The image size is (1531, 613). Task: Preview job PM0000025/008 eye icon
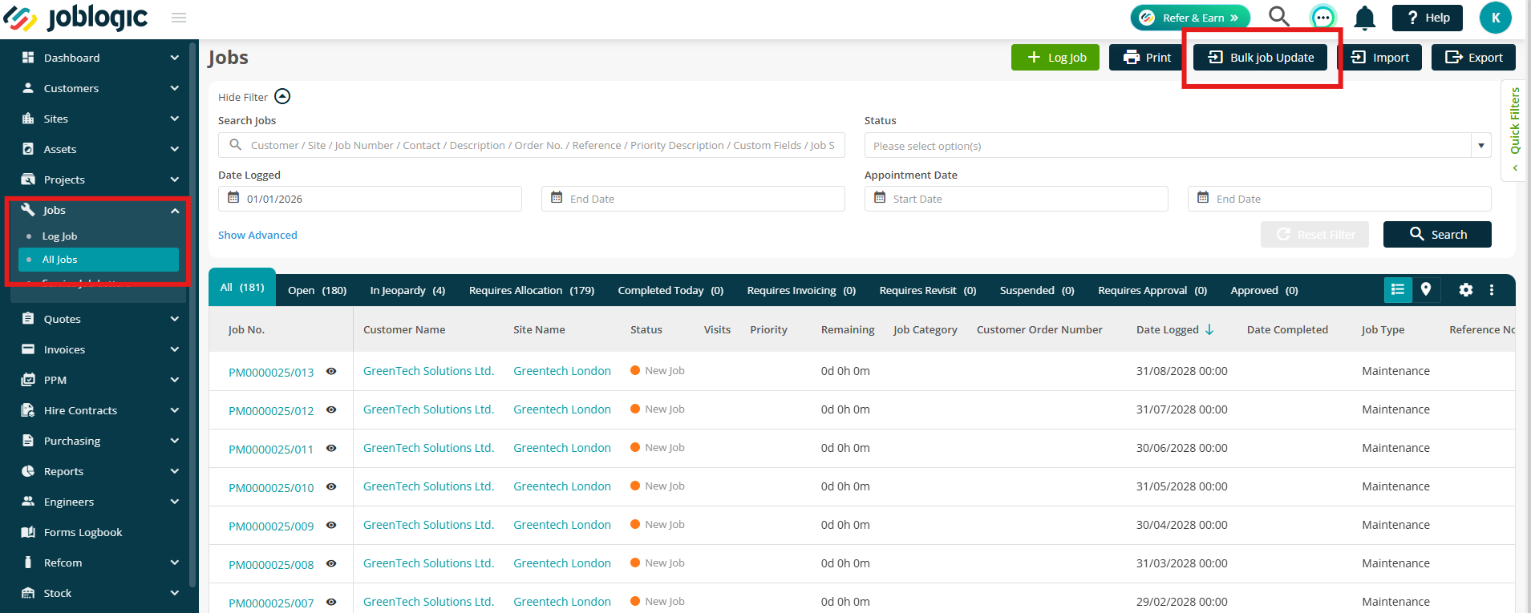tap(331, 563)
